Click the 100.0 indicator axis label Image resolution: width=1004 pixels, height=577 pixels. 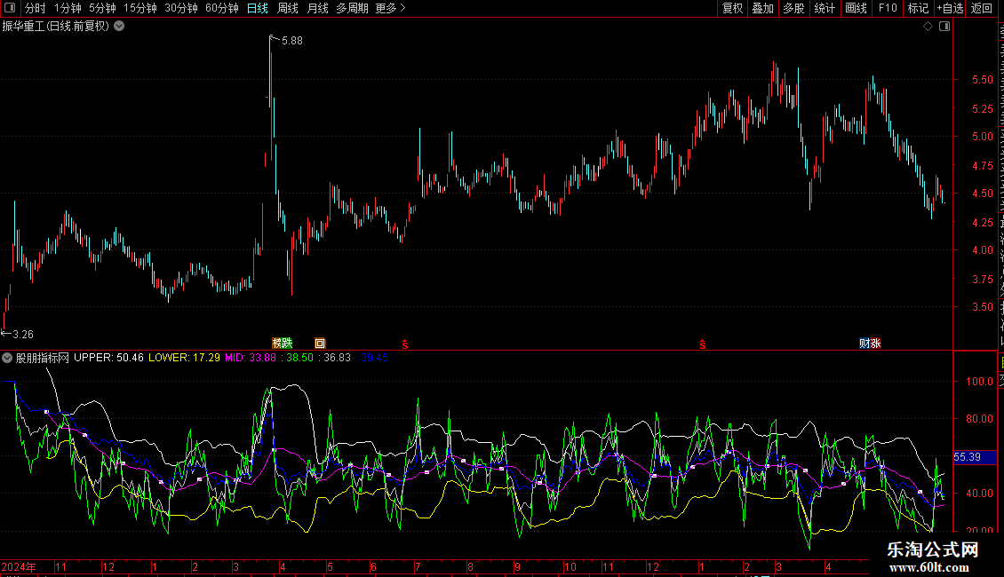point(979,381)
